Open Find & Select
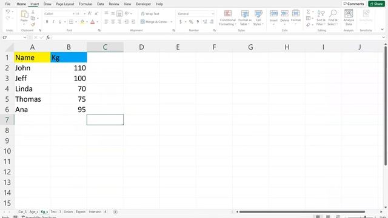This screenshot has height=218, width=388. pos(333,18)
